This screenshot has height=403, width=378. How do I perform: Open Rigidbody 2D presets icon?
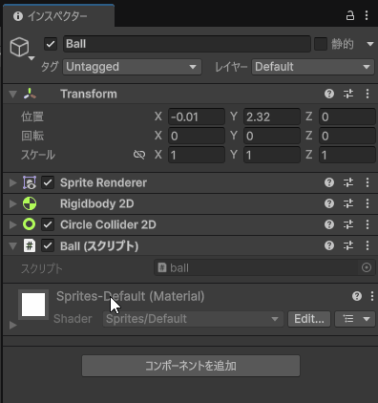tap(348, 203)
